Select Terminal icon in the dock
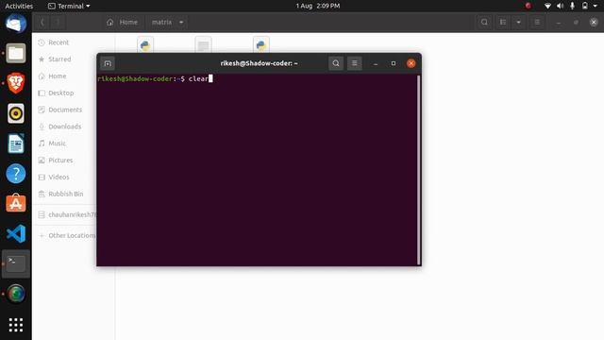Viewport: 604px width, 340px height. coord(16,263)
